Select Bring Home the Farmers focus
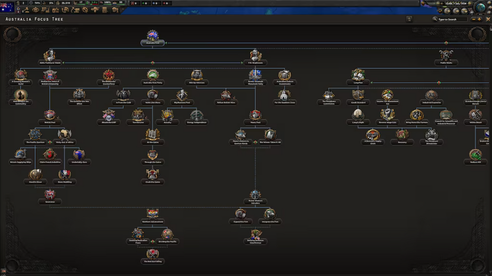The image size is (492, 276). click(417, 117)
